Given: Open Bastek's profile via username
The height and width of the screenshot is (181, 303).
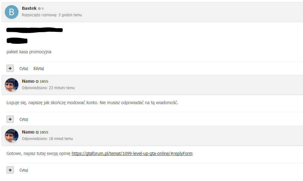Looking at the screenshot, I should pos(29,8).
